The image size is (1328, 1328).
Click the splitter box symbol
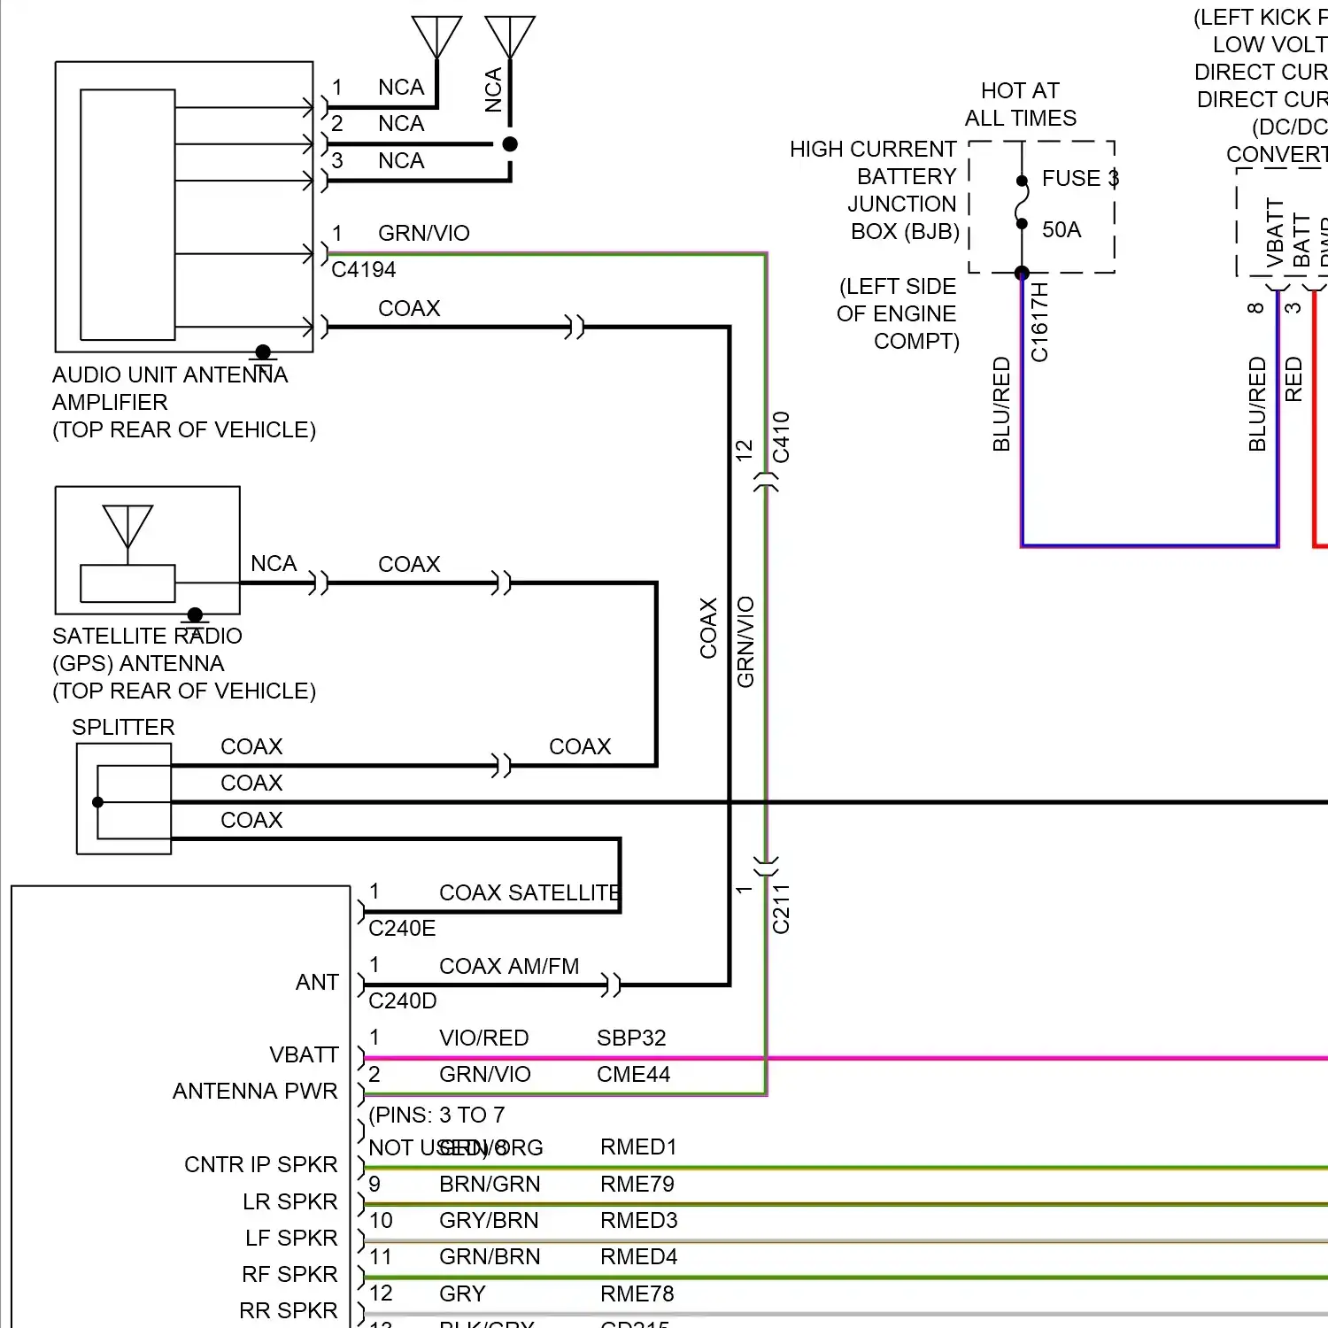pyautogui.click(x=124, y=799)
